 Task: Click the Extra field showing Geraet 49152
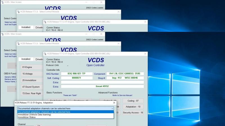coord(102,86)
